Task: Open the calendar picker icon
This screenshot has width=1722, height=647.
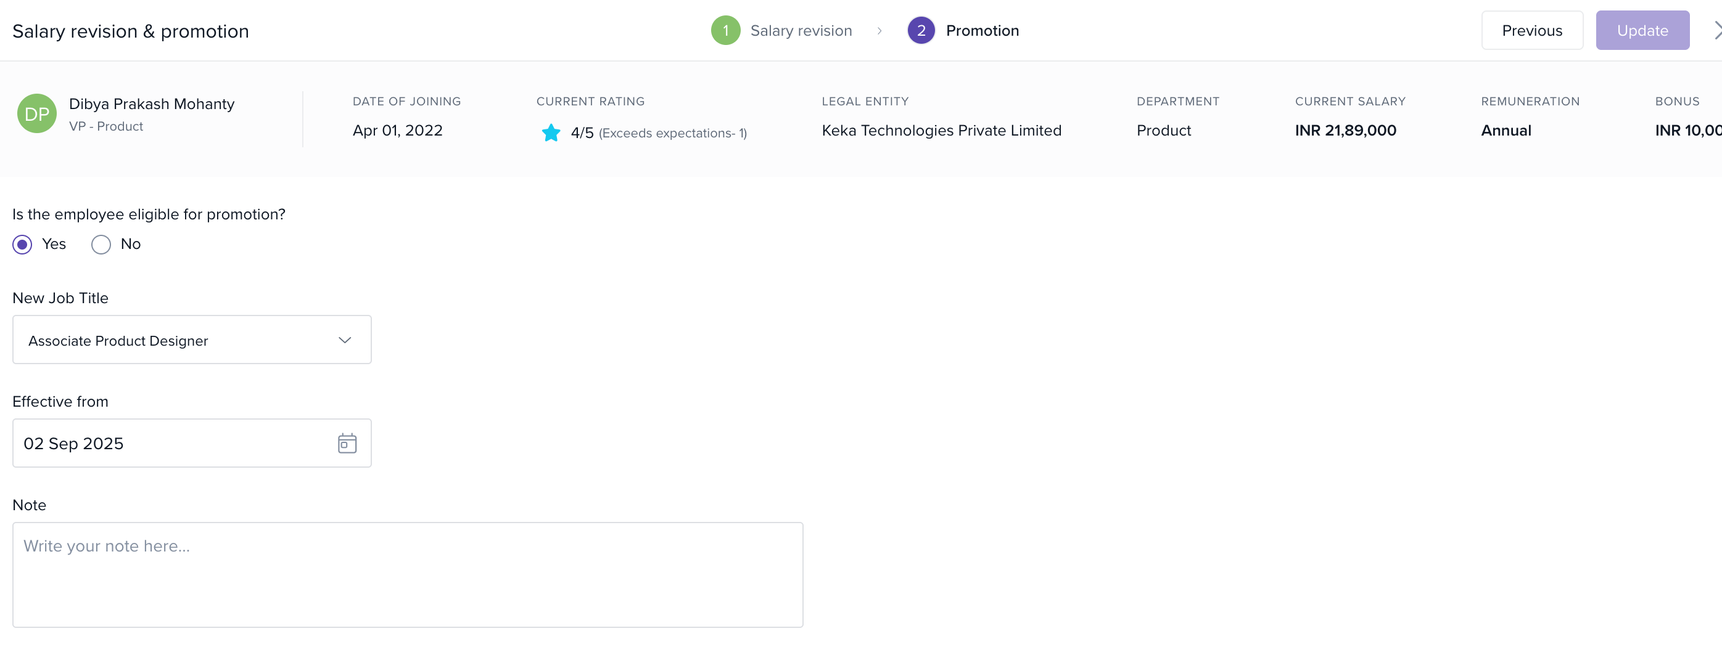Action: pos(347,444)
